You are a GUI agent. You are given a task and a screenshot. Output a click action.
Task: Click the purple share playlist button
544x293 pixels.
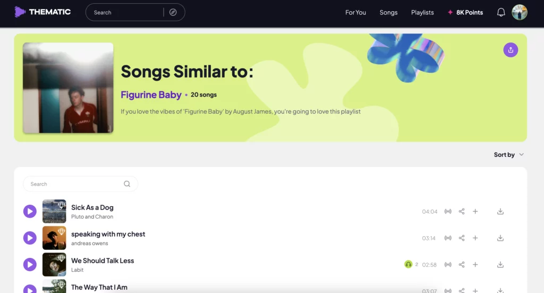511,50
